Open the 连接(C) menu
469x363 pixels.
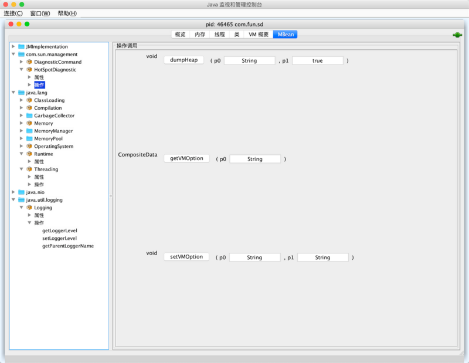tap(13, 13)
